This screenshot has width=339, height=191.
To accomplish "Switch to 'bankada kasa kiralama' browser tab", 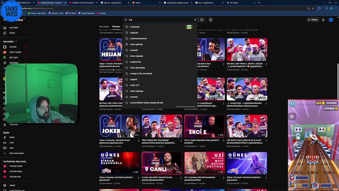I will tap(178, 3).
